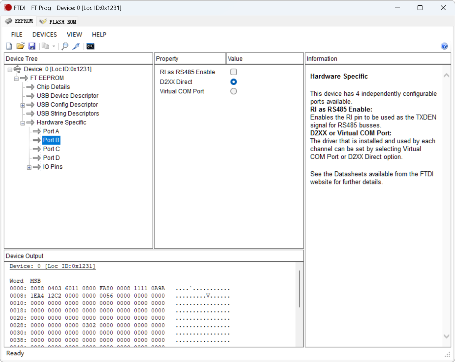Select Port B in the tree
The width and height of the screenshot is (455, 362).
[x=51, y=140]
